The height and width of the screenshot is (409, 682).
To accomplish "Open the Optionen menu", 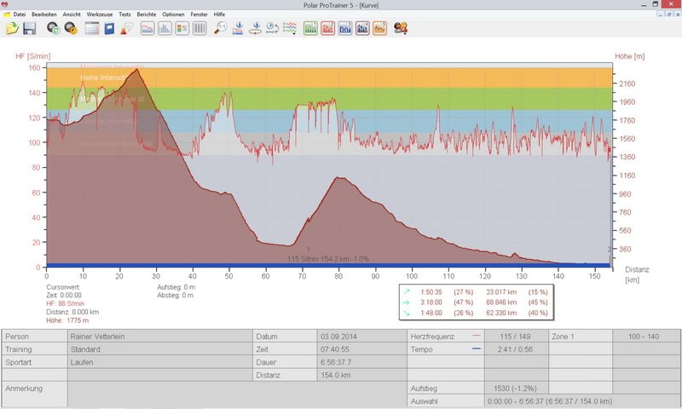I will pyautogui.click(x=173, y=14).
